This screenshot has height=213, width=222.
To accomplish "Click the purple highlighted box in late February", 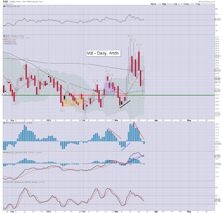I will [x=109, y=89].
